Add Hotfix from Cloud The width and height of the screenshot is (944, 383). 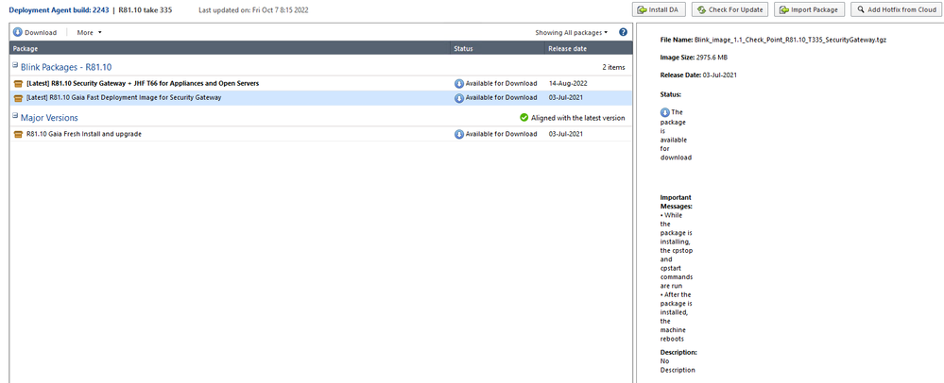coord(897,9)
